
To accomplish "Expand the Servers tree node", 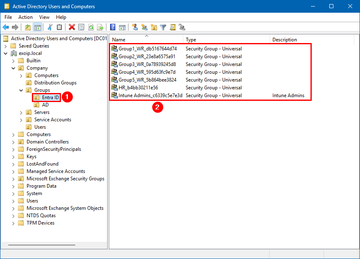I will (21, 112).
